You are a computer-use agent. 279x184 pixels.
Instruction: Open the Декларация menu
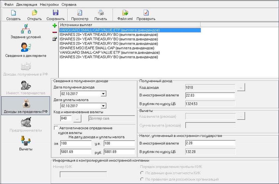27,5
